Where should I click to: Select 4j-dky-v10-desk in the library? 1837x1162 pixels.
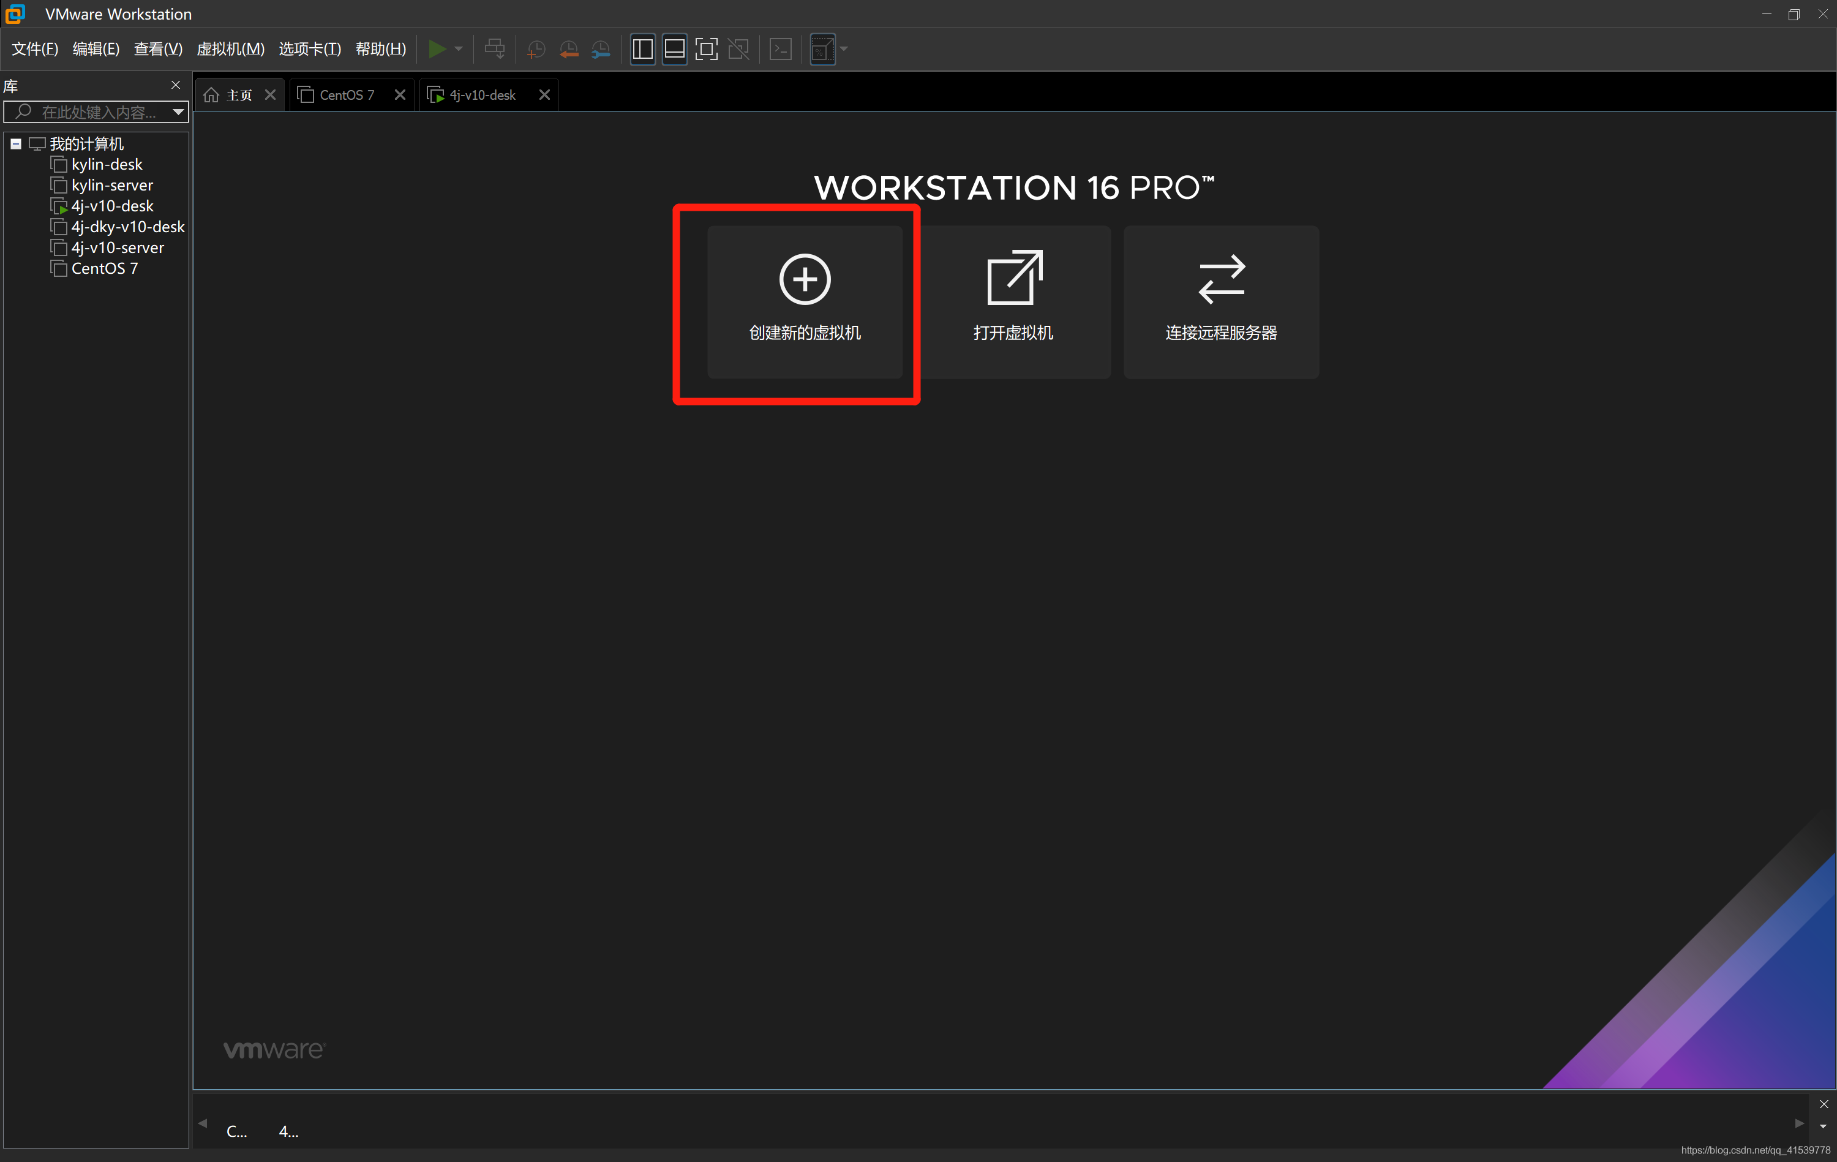[x=127, y=227]
